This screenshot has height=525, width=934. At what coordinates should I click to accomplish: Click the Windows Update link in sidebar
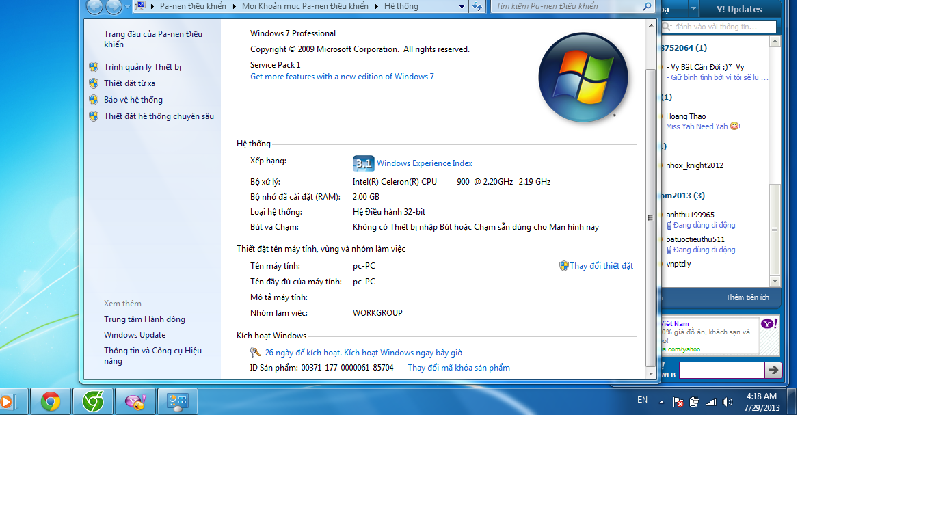coord(135,335)
